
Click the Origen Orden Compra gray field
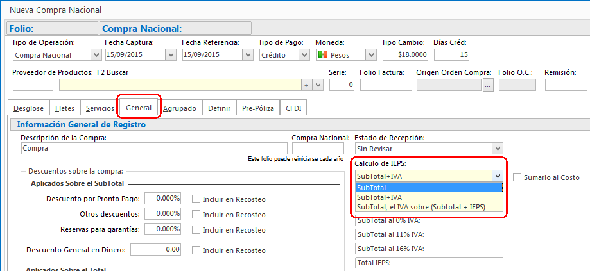coord(449,85)
